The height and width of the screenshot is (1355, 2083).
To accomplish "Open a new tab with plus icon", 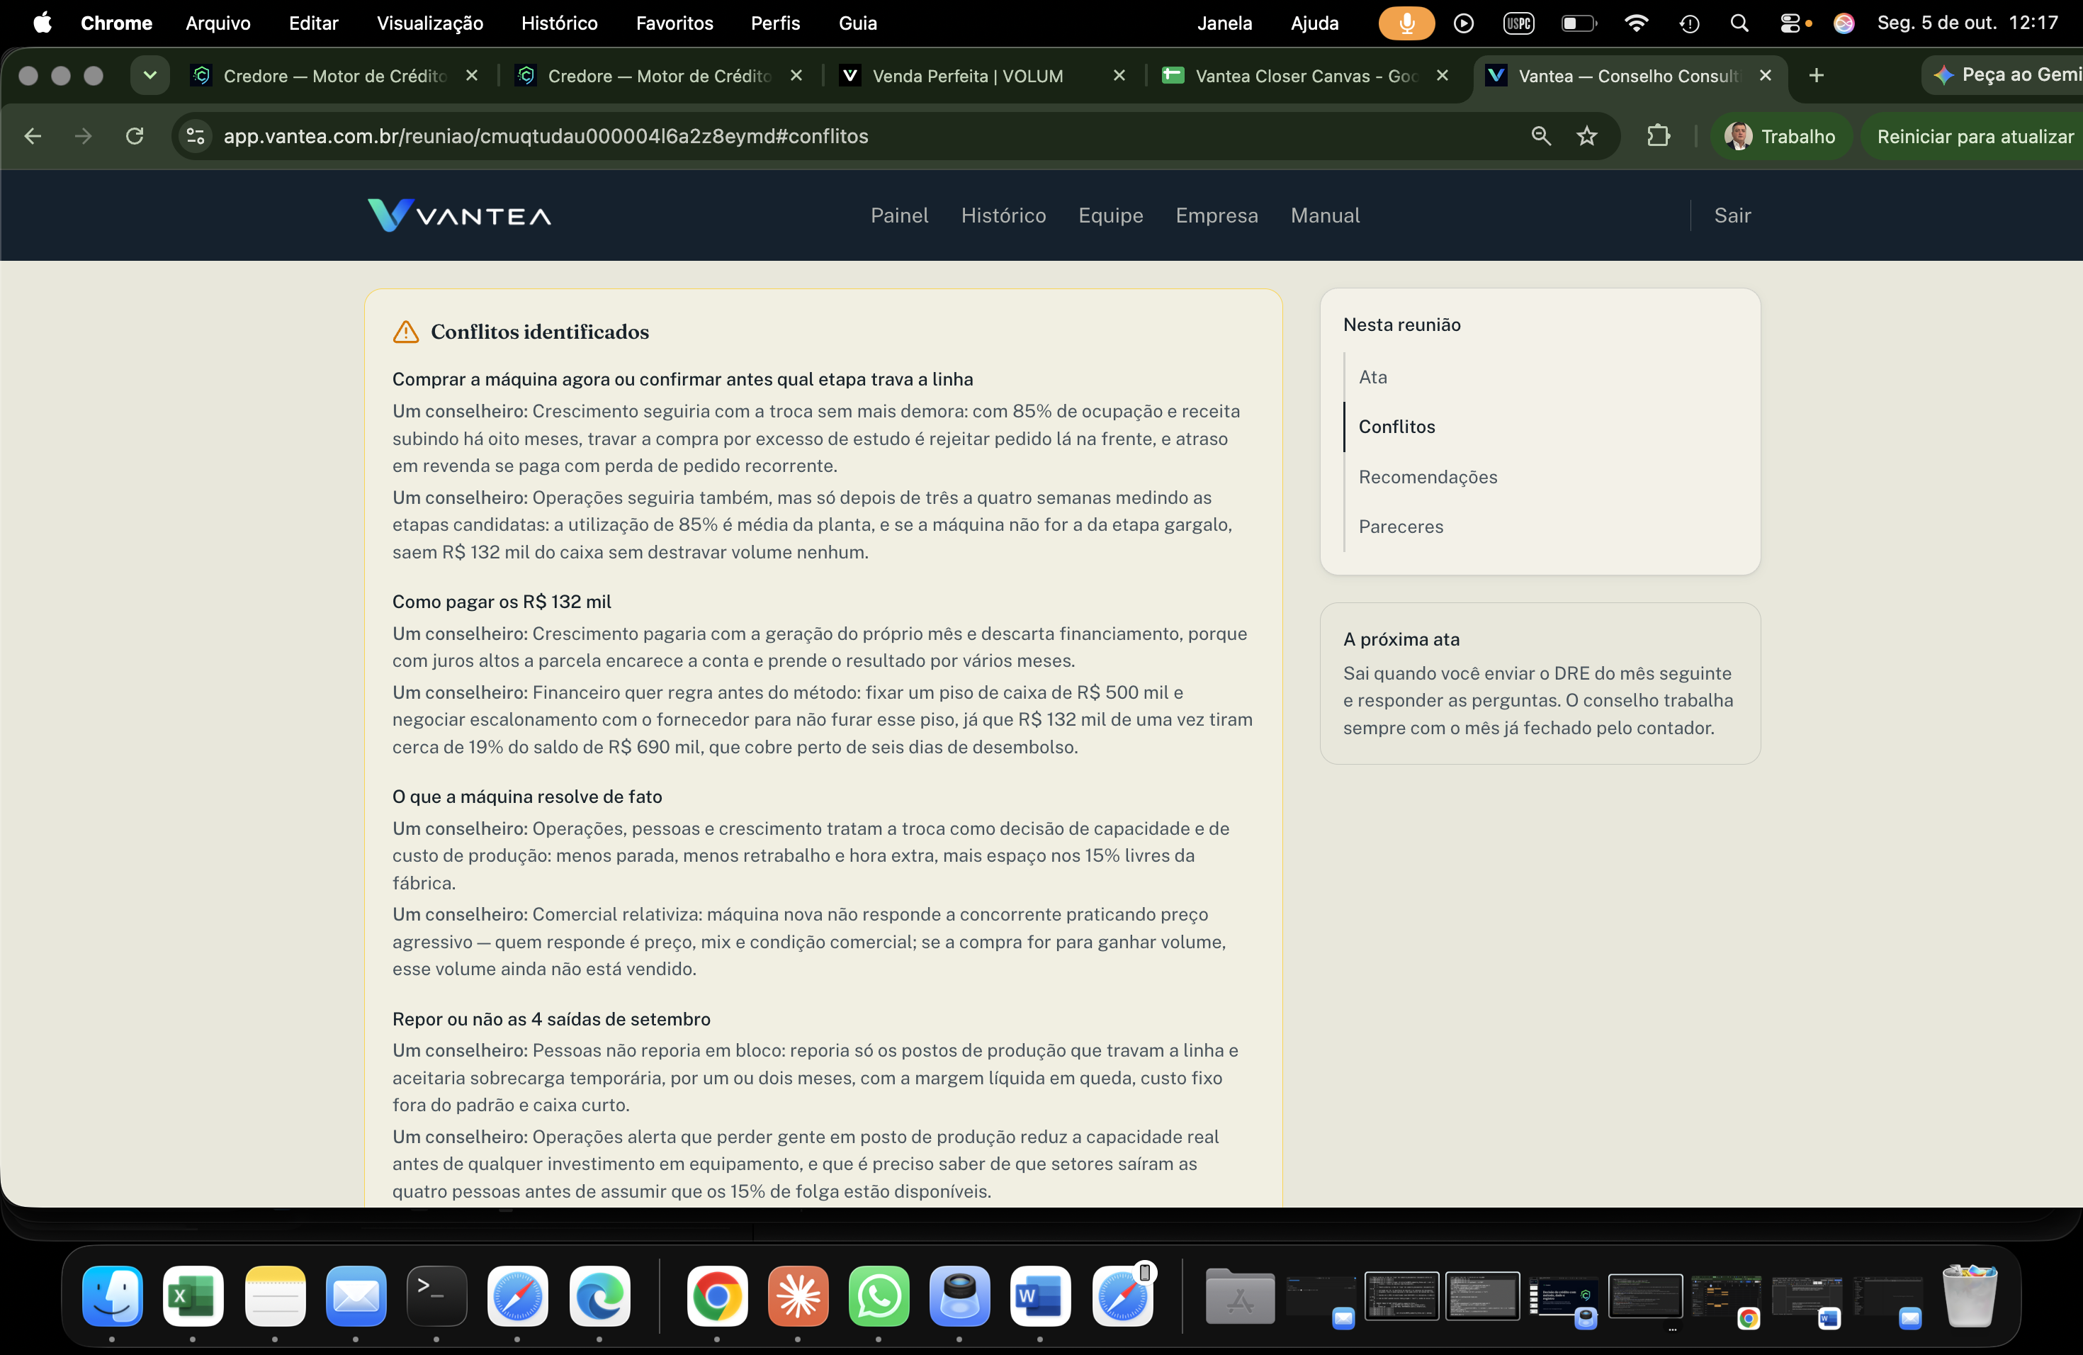I will click(x=1816, y=75).
